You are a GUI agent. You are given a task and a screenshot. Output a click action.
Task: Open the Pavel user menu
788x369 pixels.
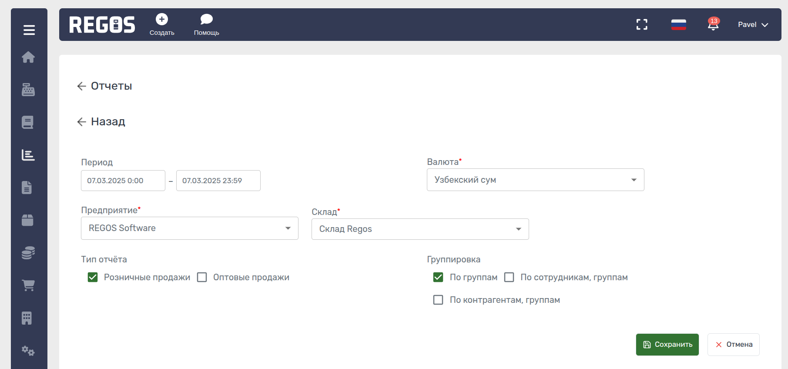pyautogui.click(x=753, y=24)
